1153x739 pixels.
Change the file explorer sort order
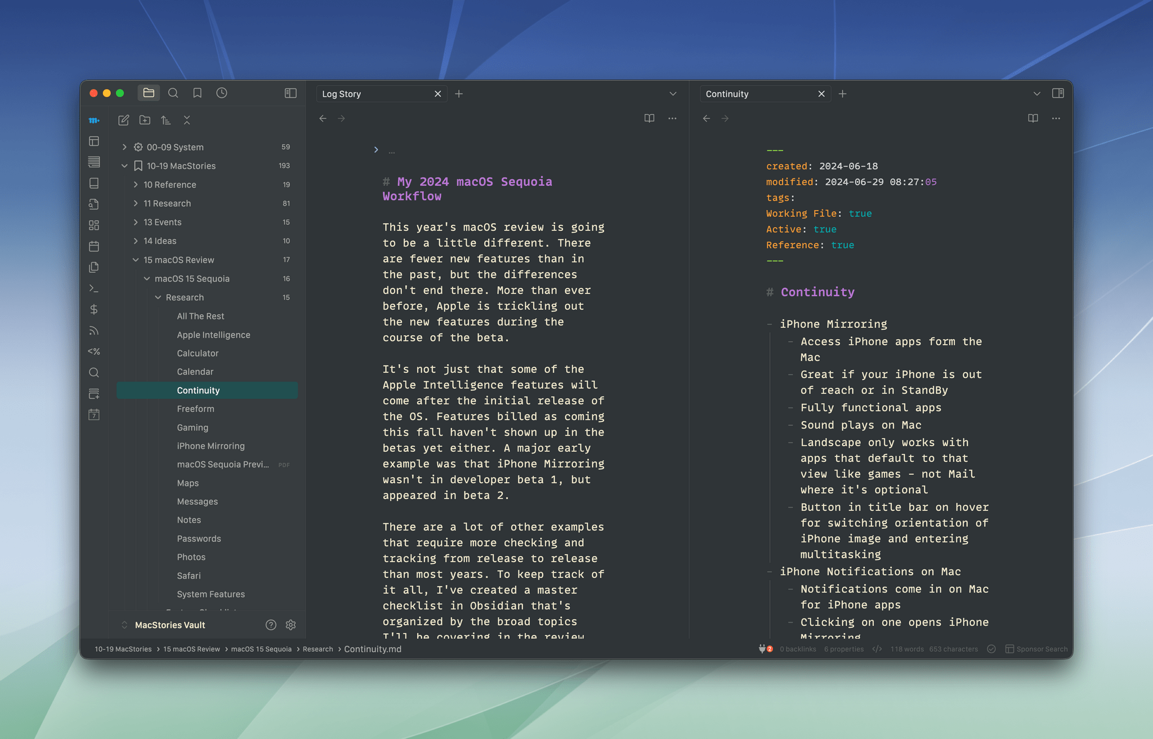pyautogui.click(x=166, y=120)
